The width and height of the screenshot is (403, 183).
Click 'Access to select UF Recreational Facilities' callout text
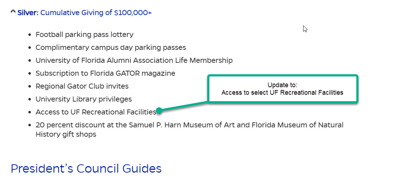coord(282,93)
